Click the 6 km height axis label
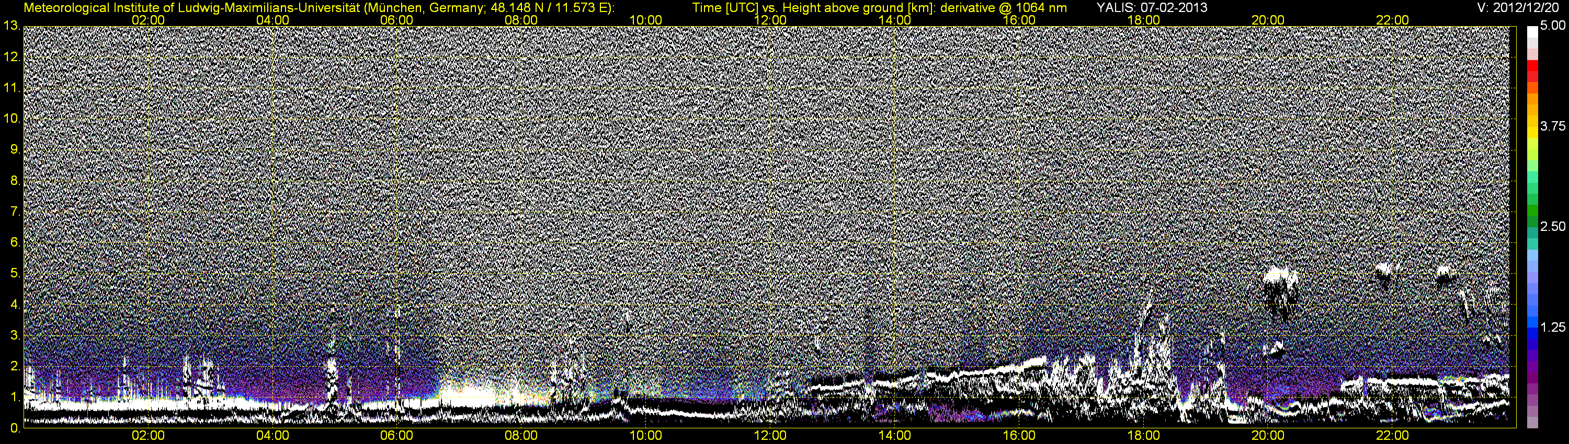Viewport: 1569px width, 444px height. coord(15,242)
